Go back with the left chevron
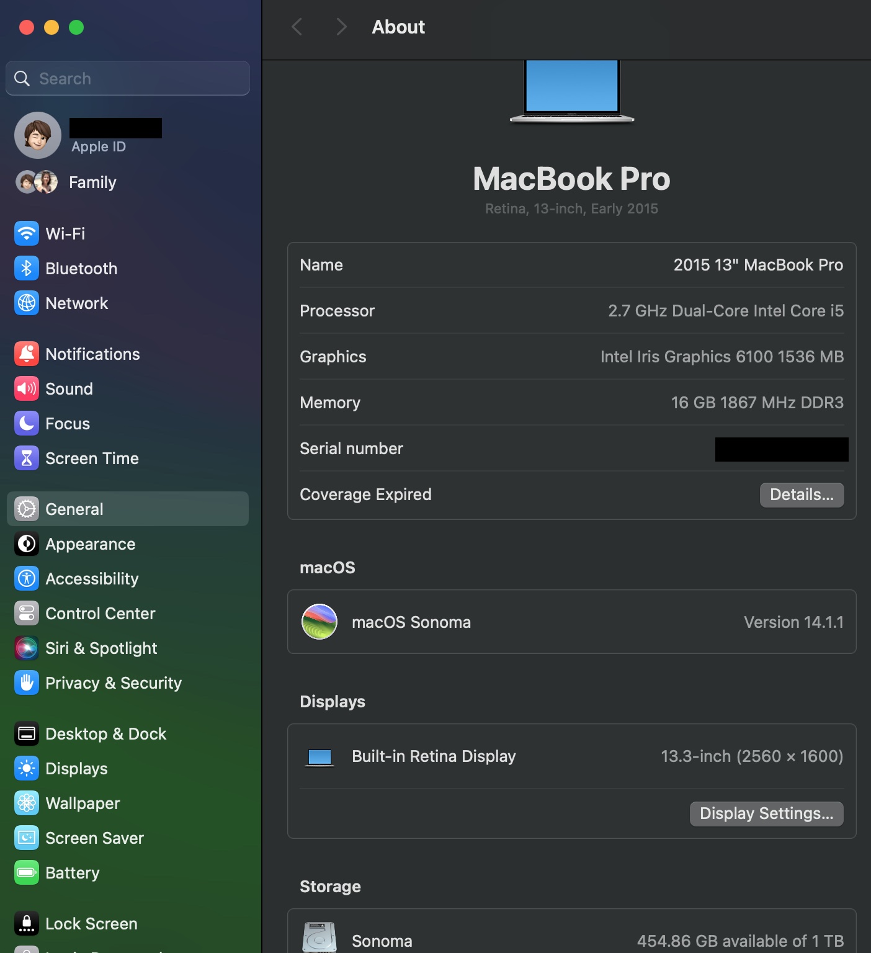 click(x=297, y=27)
